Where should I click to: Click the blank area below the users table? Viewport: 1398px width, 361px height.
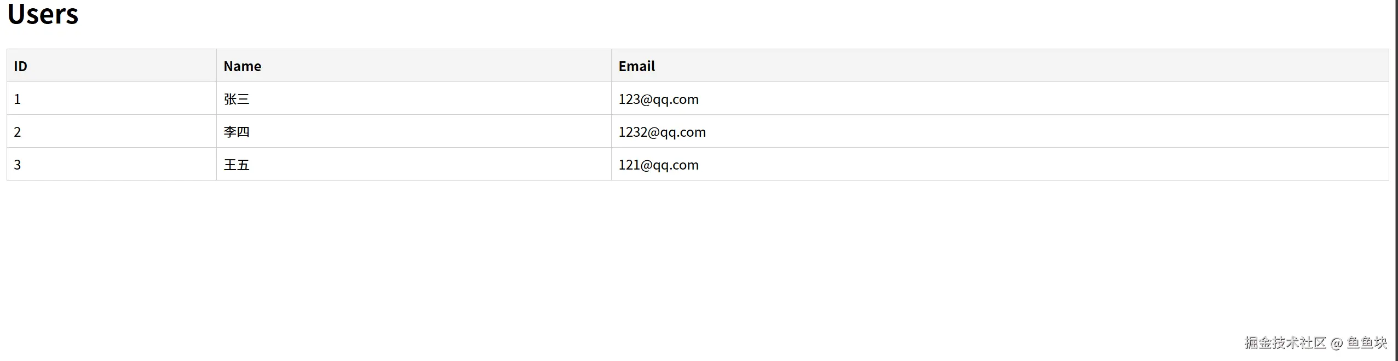[x=657, y=263]
